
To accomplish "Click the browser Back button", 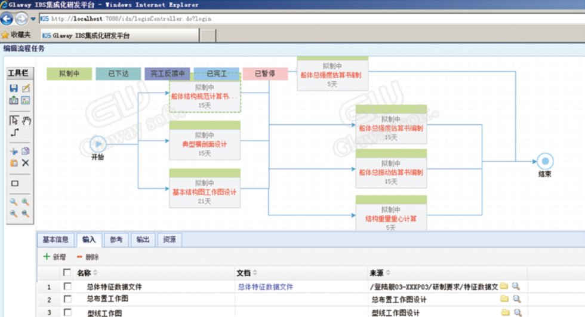I will [7, 19].
